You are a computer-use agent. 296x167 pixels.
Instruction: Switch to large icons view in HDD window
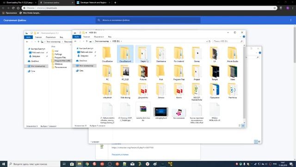pos(243,126)
